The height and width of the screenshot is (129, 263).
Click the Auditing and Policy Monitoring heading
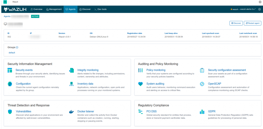158,64
